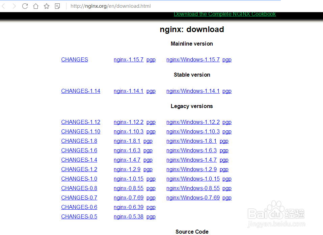Download nginx-1.15.7 source
323x235 pixels.
coord(129,59)
